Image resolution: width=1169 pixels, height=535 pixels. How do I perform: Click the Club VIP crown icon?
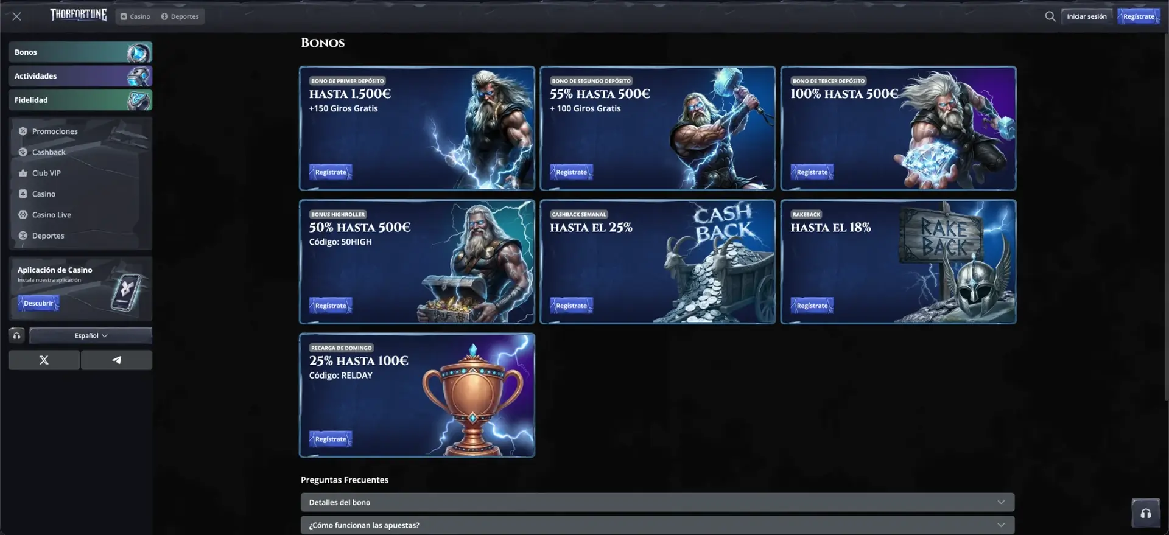click(x=23, y=173)
